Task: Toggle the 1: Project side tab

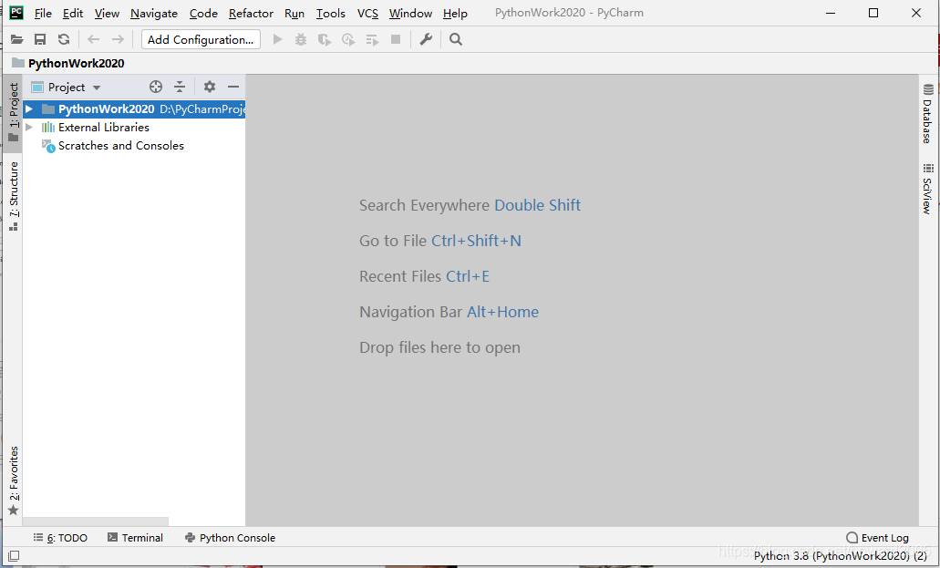Action: [13, 112]
